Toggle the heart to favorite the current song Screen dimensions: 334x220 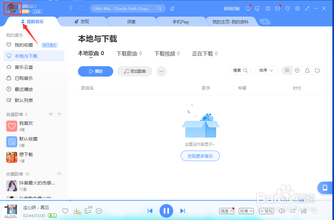(65, 211)
